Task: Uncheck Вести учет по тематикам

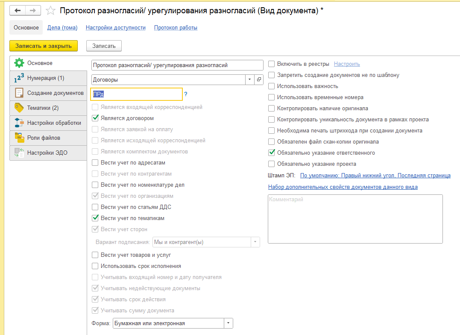Action: 95,218
